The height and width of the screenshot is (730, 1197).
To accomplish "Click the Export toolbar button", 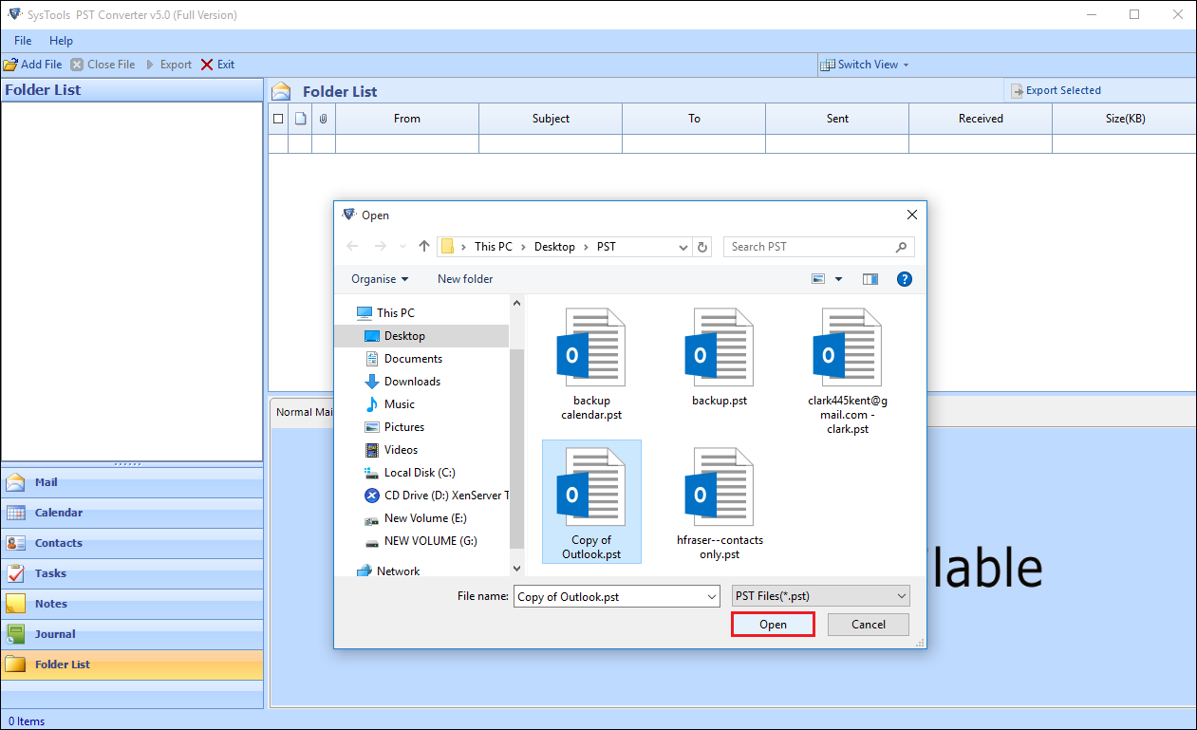I will tap(168, 65).
